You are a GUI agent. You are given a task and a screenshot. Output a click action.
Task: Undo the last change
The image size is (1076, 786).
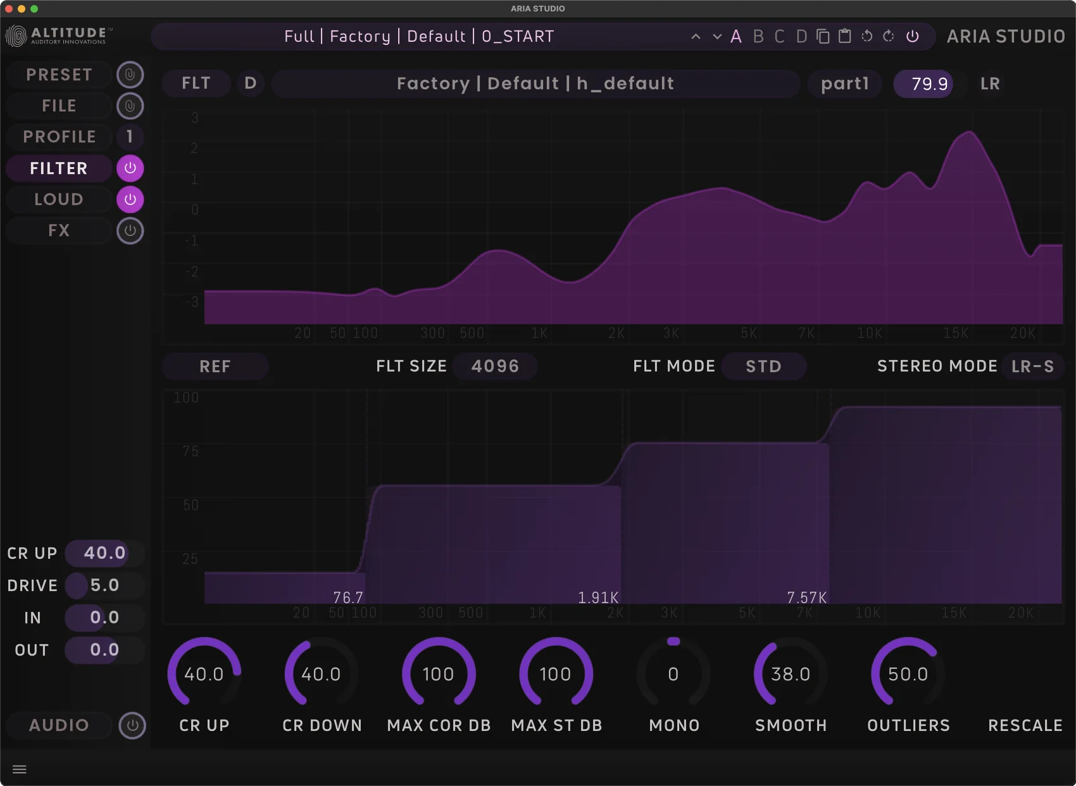[866, 36]
